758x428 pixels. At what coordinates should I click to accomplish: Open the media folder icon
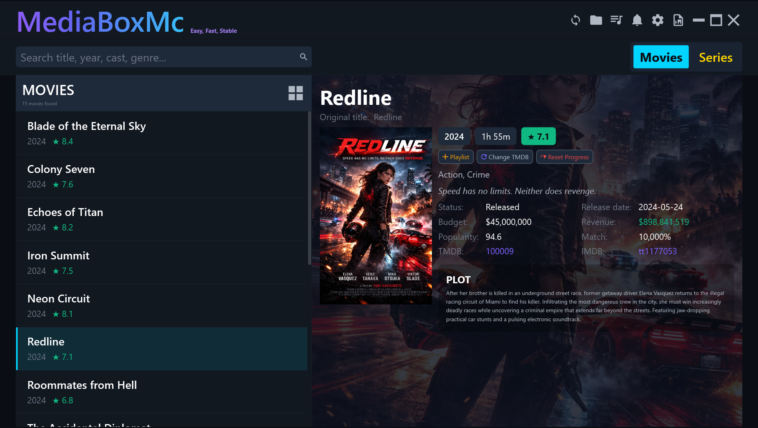596,20
